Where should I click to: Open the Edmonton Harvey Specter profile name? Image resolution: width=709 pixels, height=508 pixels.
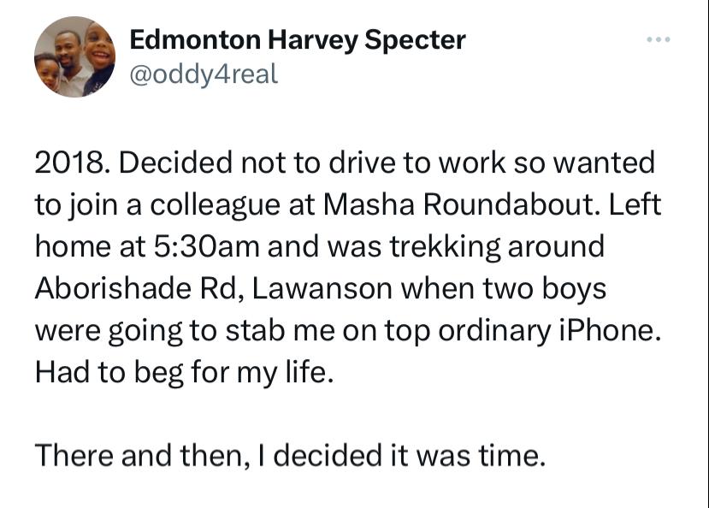[x=298, y=40]
